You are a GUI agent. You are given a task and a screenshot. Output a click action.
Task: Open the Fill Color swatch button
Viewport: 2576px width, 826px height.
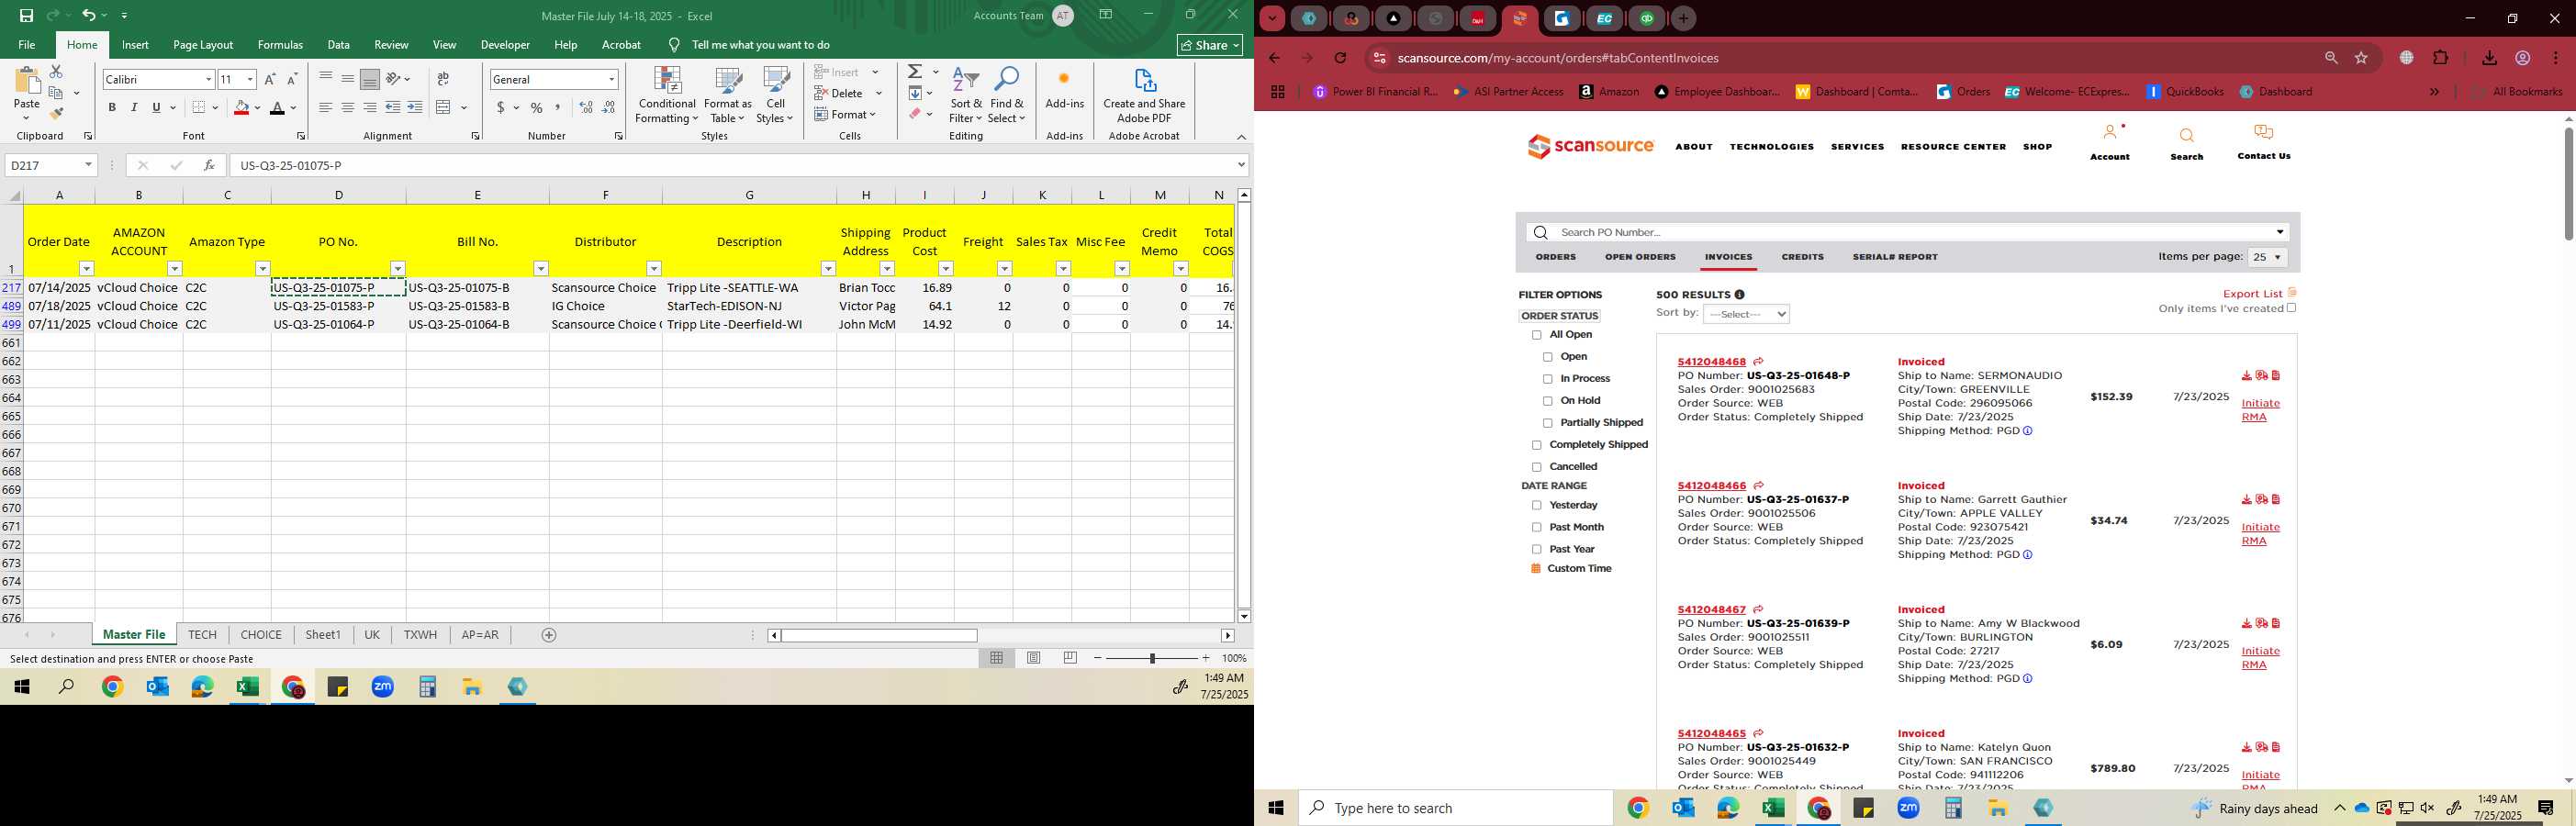241,107
